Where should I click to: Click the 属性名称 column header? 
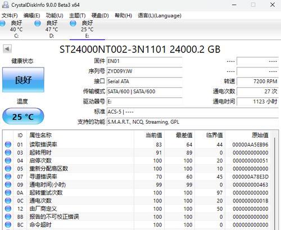80,135
